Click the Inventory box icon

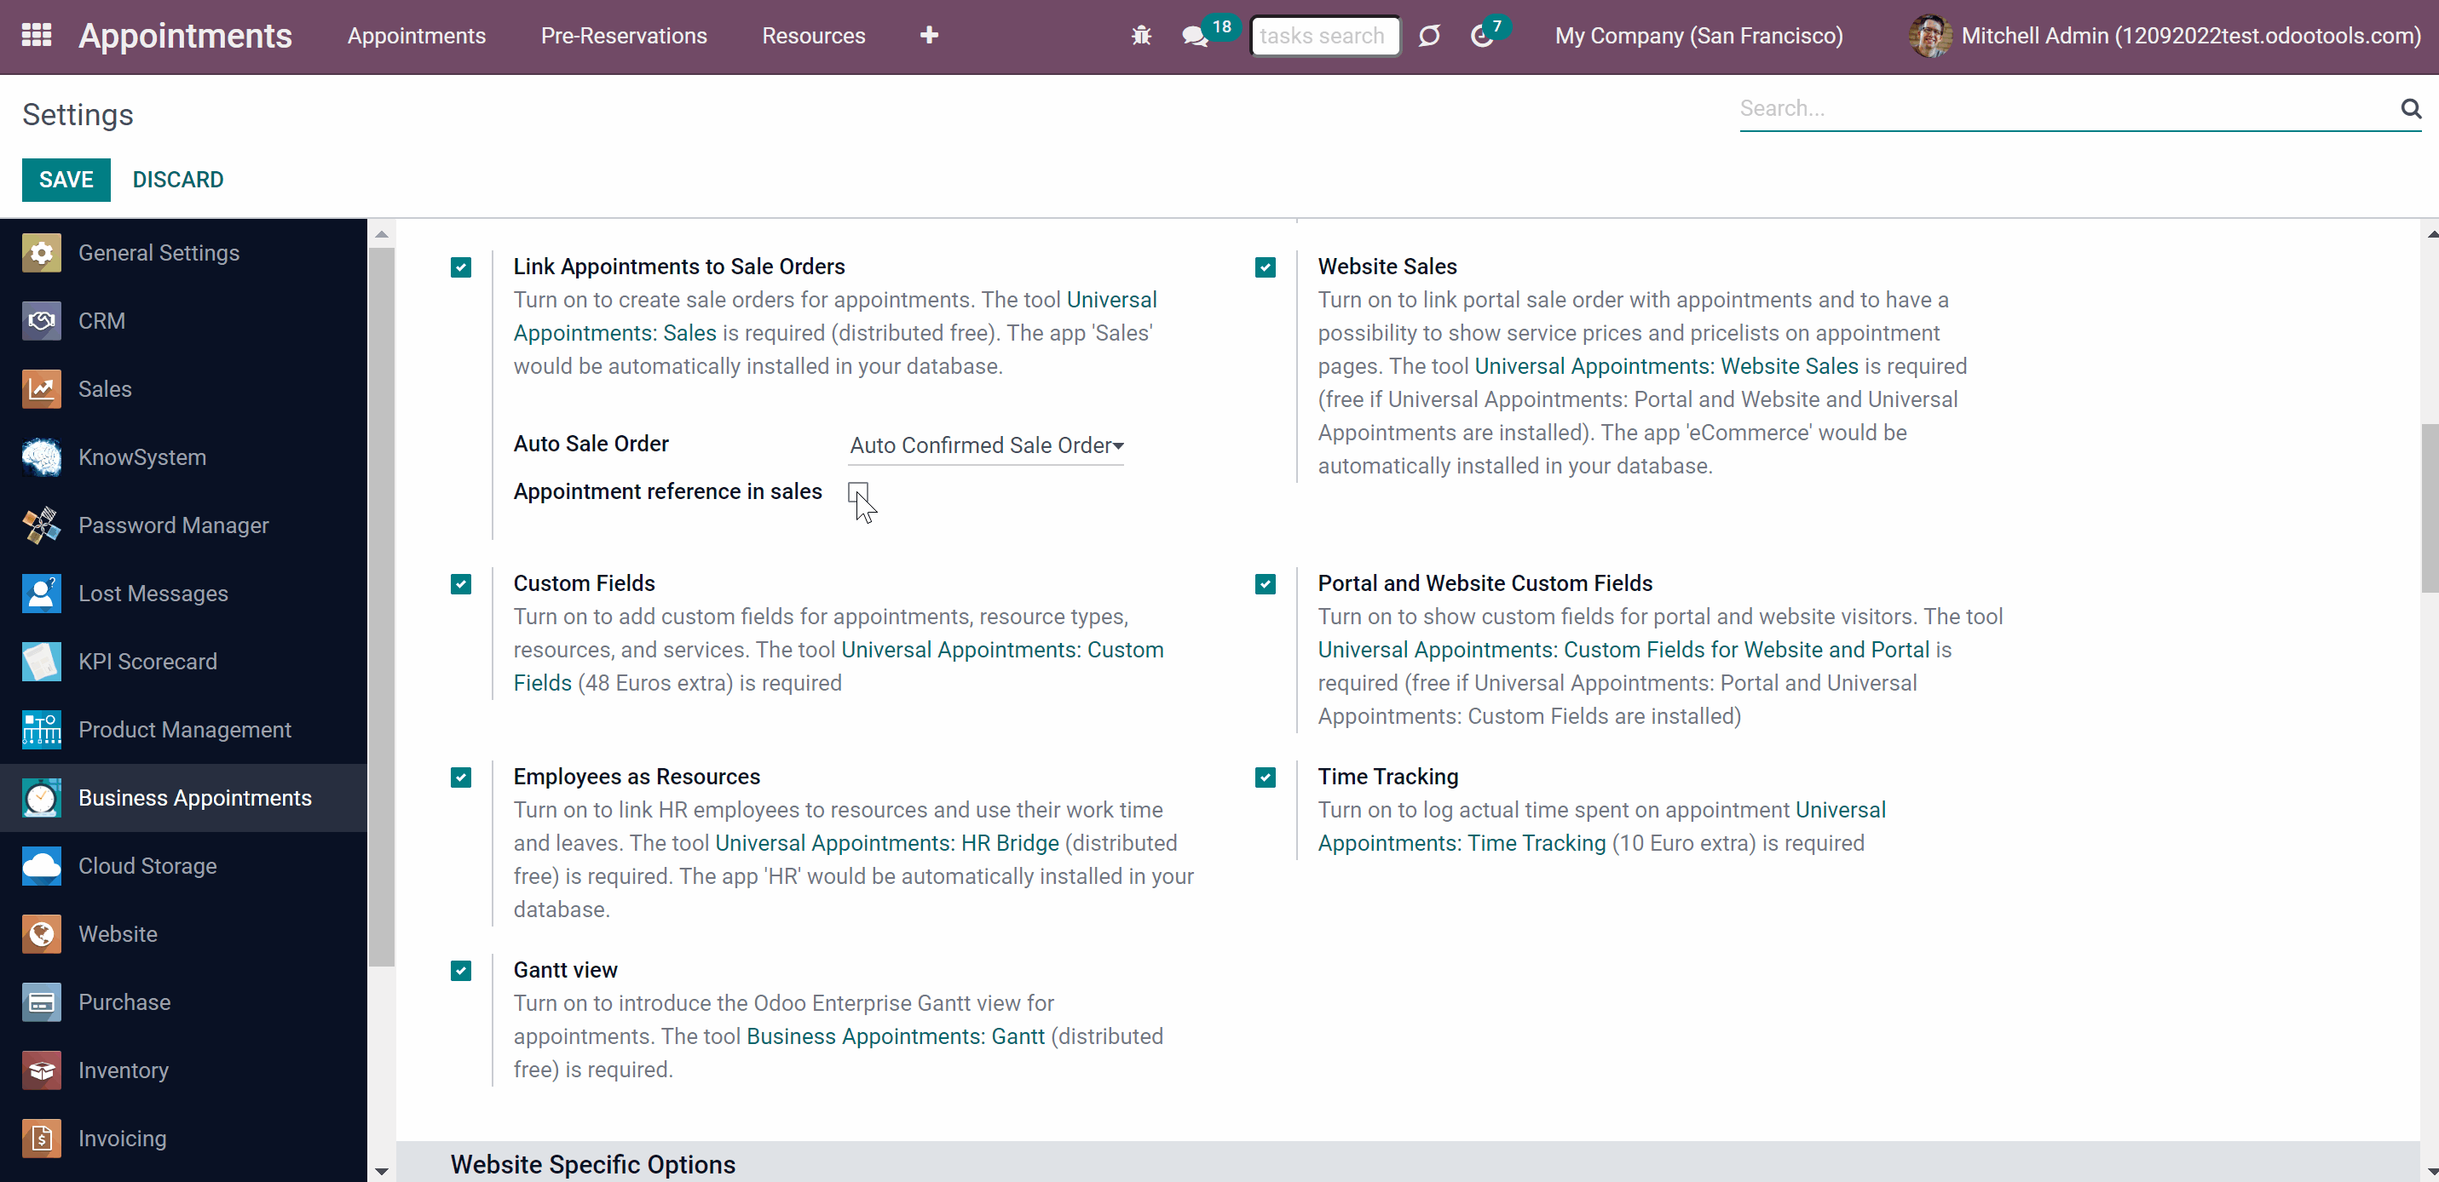[42, 1070]
